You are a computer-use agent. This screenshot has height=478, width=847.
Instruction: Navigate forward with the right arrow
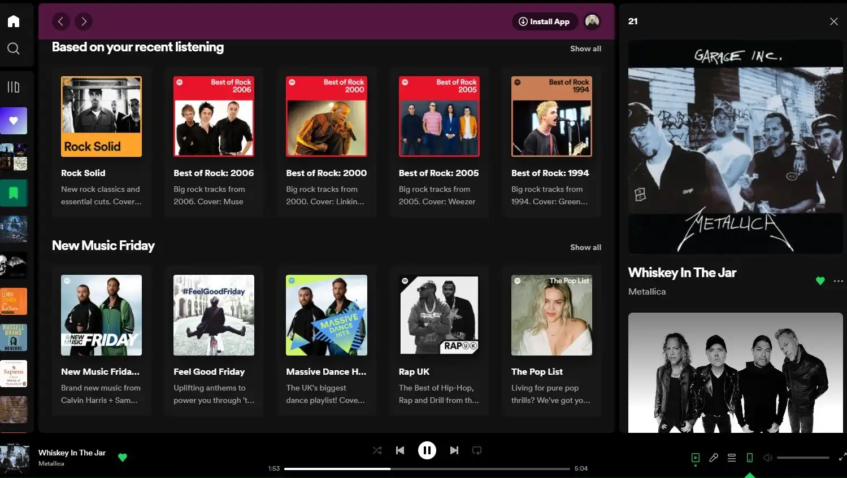coord(84,21)
